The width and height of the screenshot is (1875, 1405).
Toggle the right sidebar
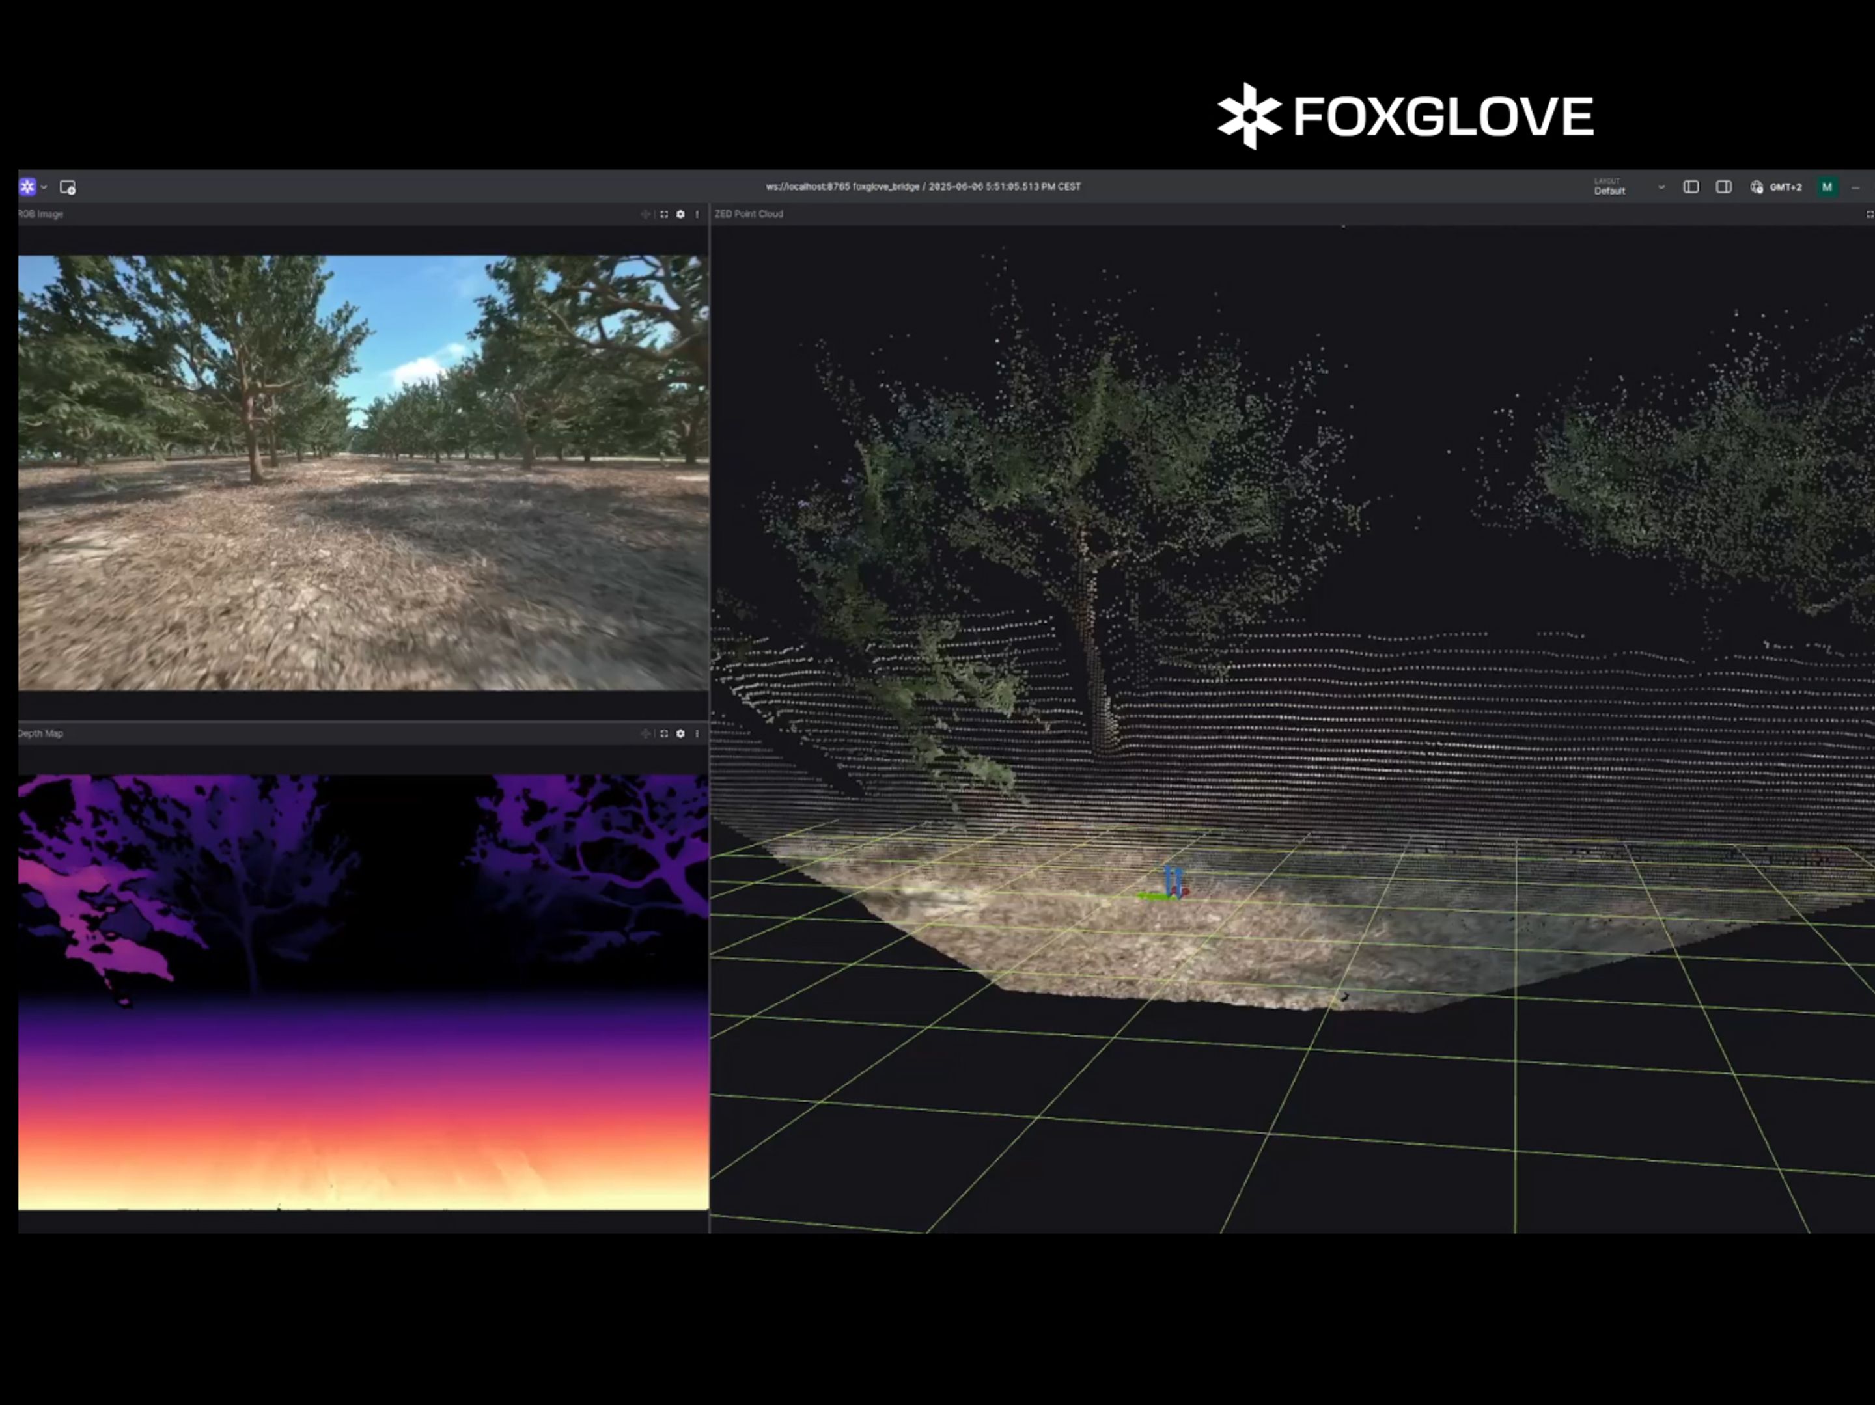(x=1723, y=187)
